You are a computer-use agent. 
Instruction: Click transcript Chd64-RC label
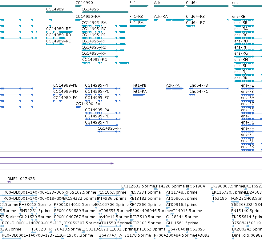[x=195, y=23]
